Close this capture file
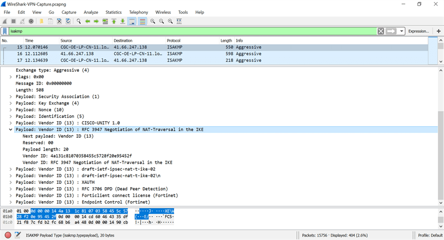Image resolution: width=444 pixels, height=240 pixels. coord(59,21)
